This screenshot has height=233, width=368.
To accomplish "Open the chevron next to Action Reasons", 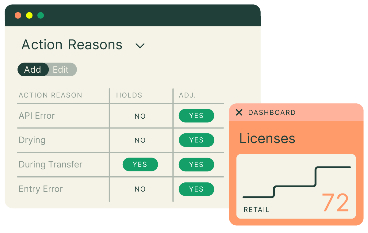I will [140, 45].
